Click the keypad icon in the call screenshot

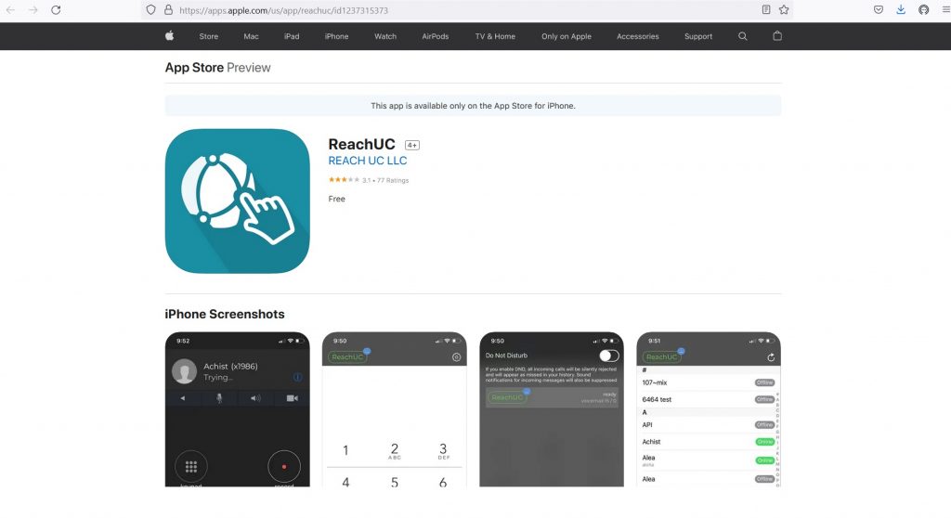coord(191,466)
